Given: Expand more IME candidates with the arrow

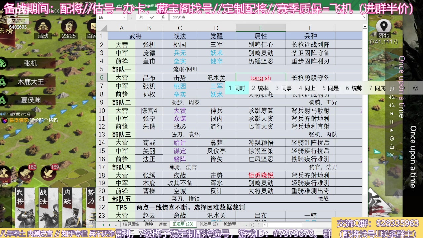Looking at the screenshot, I should pyautogui.click(x=404, y=88).
